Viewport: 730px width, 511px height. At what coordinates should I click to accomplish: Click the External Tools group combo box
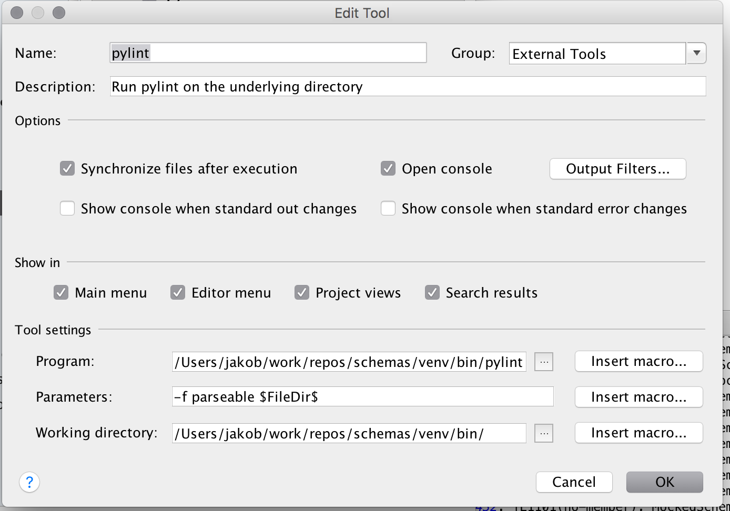[597, 54]
